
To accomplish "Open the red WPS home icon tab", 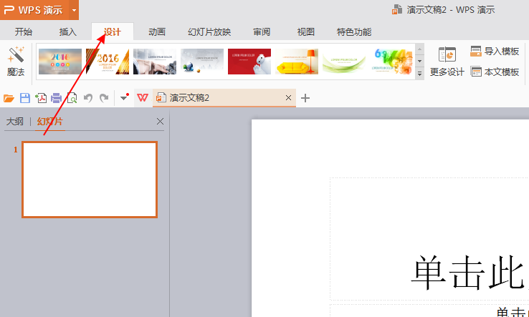I will (x=143, y=98).
